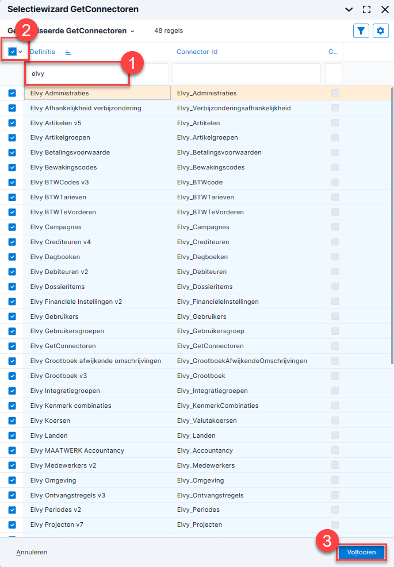The height and width of the screenshot is (567, 394).
Task: Select the Elvy Ontvangstregels v3 definition
Action: click(x=68, y=495)
